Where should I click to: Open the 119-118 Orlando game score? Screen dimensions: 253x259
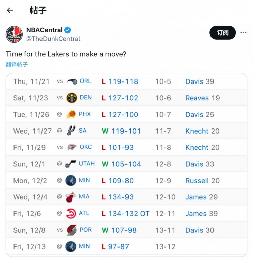pyautogui.click(x=123, y=81)
